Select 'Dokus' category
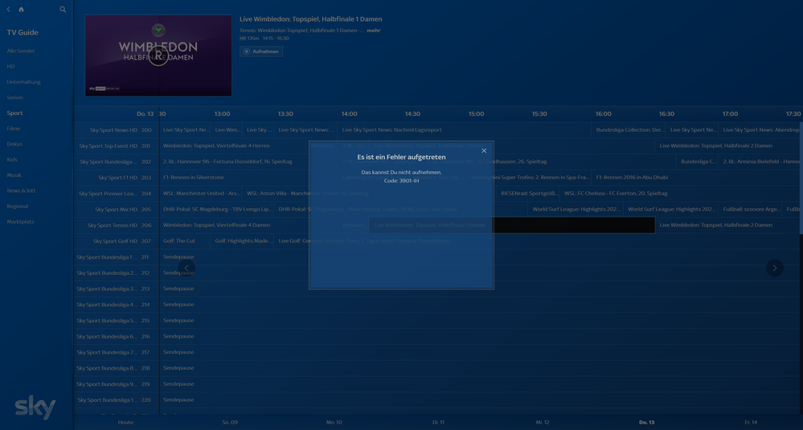Image resolution: width=803 pixels, height=430 pixels. pyautogui.click(x=14, y=144)
